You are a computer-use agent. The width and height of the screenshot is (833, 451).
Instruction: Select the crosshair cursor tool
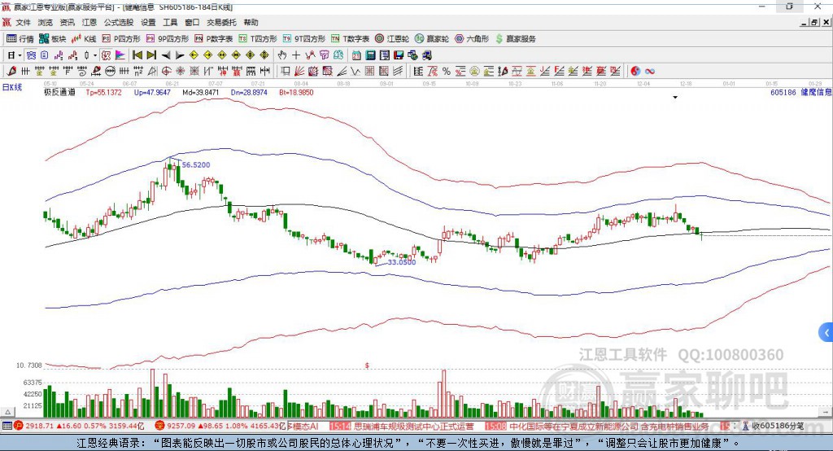(296, 55)
